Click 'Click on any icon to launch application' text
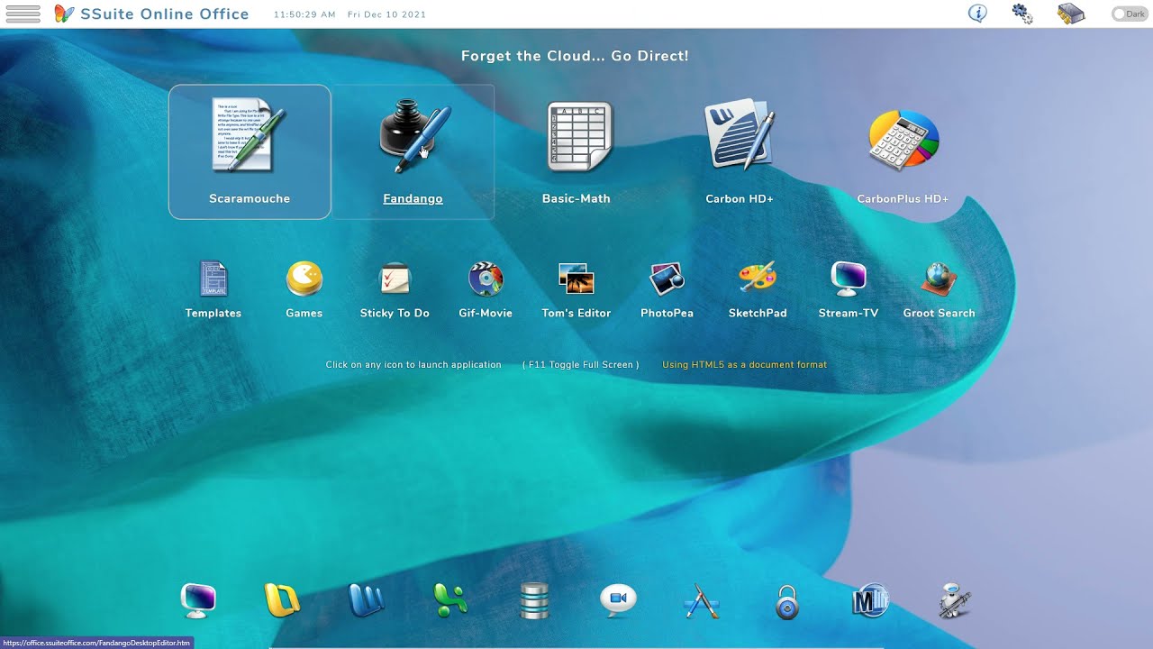Screen dimensions: 1153x649 [x=413, y=365]
